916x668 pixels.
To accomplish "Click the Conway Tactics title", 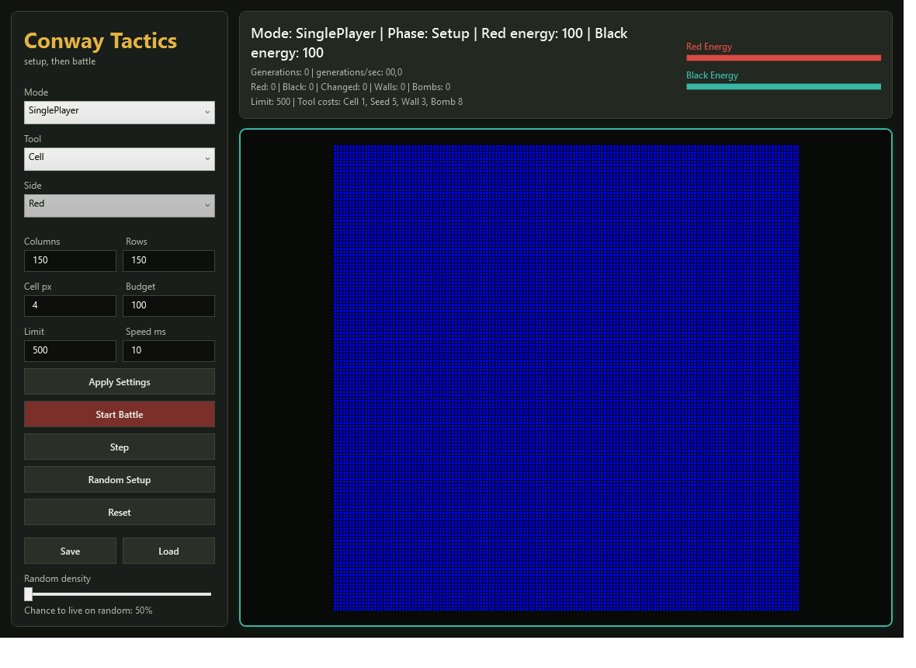I will click(100, 41).
